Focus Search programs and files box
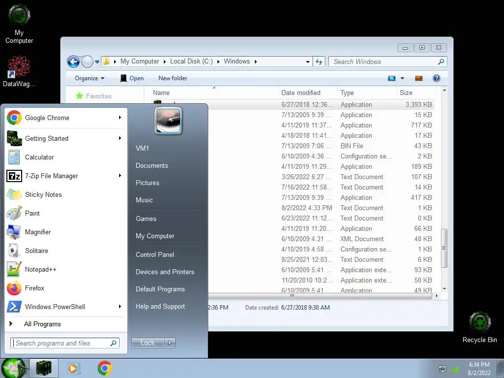Image resolution: width=504 pixels, height=378 pixels. (65, 343)
